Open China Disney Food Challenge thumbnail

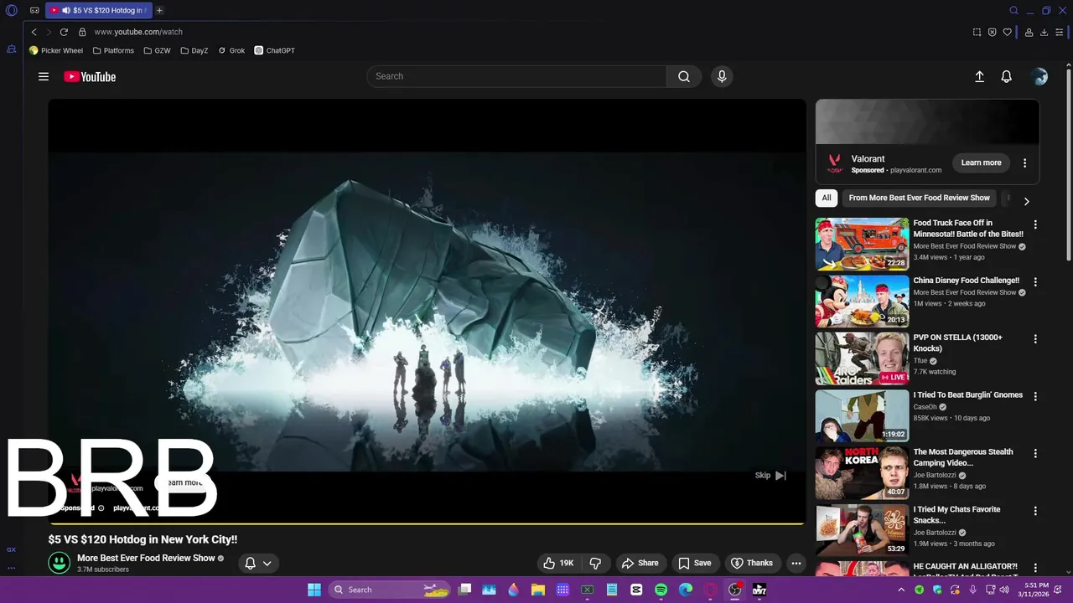(862, 301)
